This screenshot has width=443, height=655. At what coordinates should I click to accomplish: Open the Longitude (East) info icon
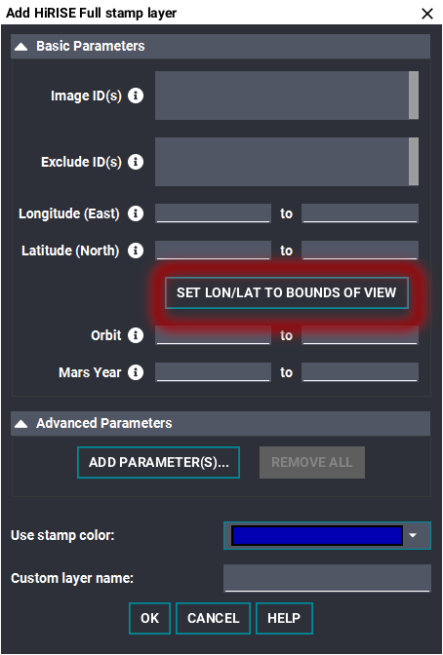coord(135,213)
